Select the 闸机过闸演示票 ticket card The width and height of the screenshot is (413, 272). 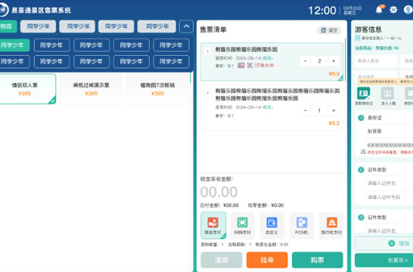(x=91, y=89)
